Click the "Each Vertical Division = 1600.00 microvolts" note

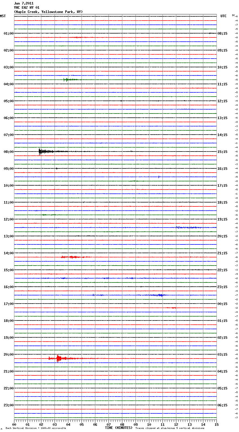coord(36,428)
